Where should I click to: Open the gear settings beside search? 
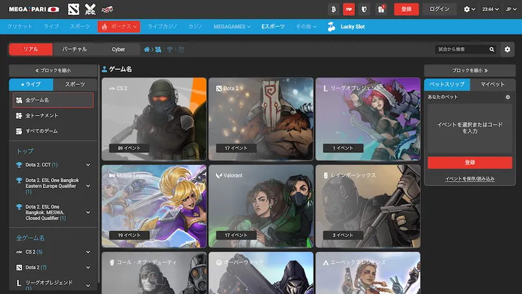click(x=508, y=50)
